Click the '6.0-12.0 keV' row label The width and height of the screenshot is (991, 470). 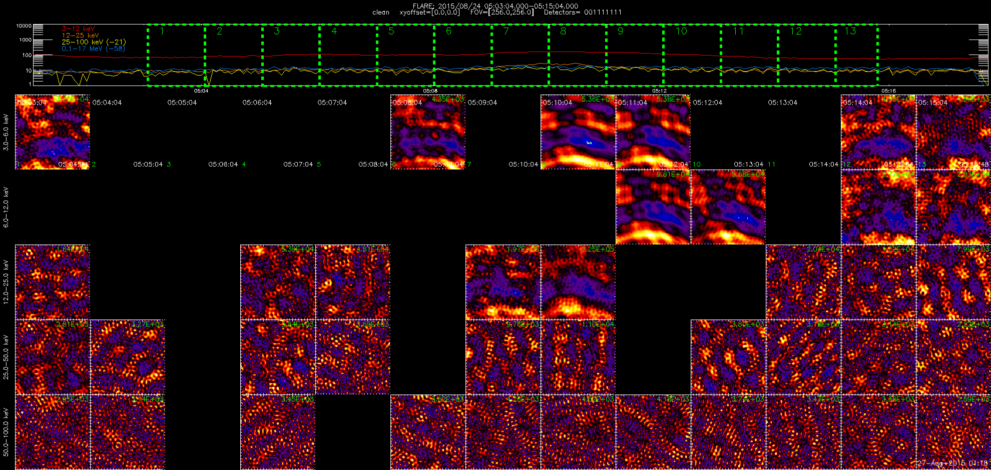click(x=6, y=207)
